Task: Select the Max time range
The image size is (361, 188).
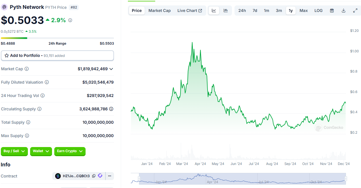Action: (x=304, y=11)
